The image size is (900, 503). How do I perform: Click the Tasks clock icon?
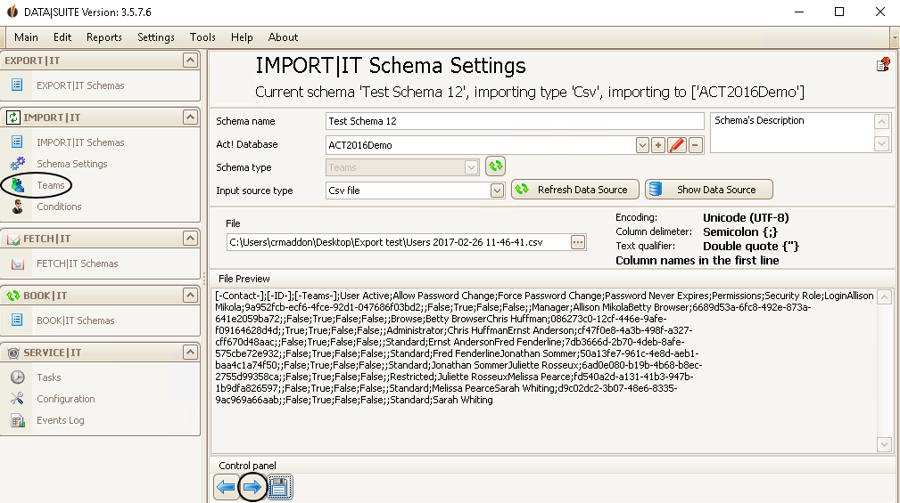18,377
